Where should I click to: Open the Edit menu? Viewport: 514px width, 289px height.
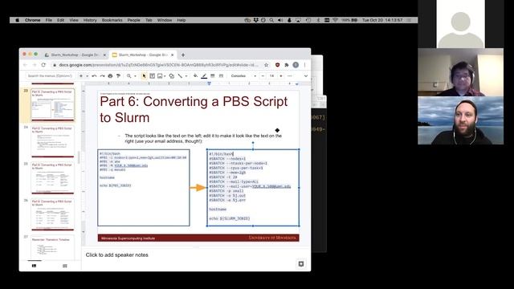pos(61,20)
